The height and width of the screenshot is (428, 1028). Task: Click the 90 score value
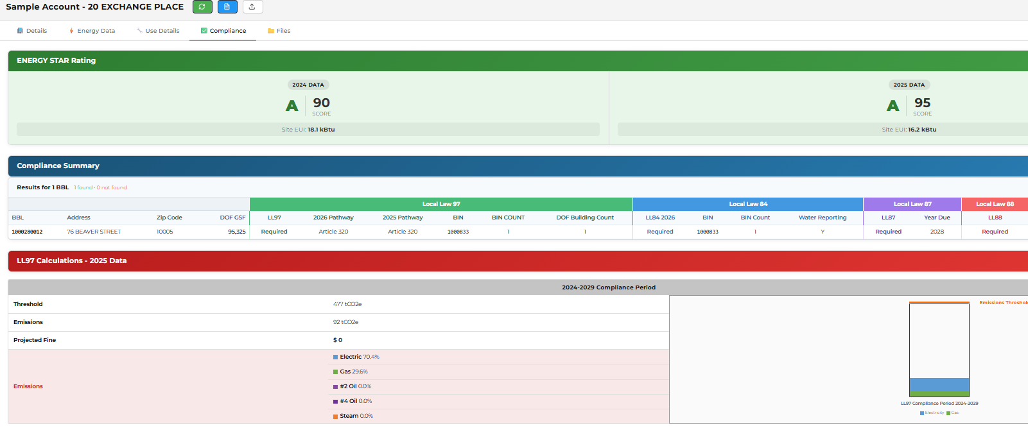pos(322,103)
